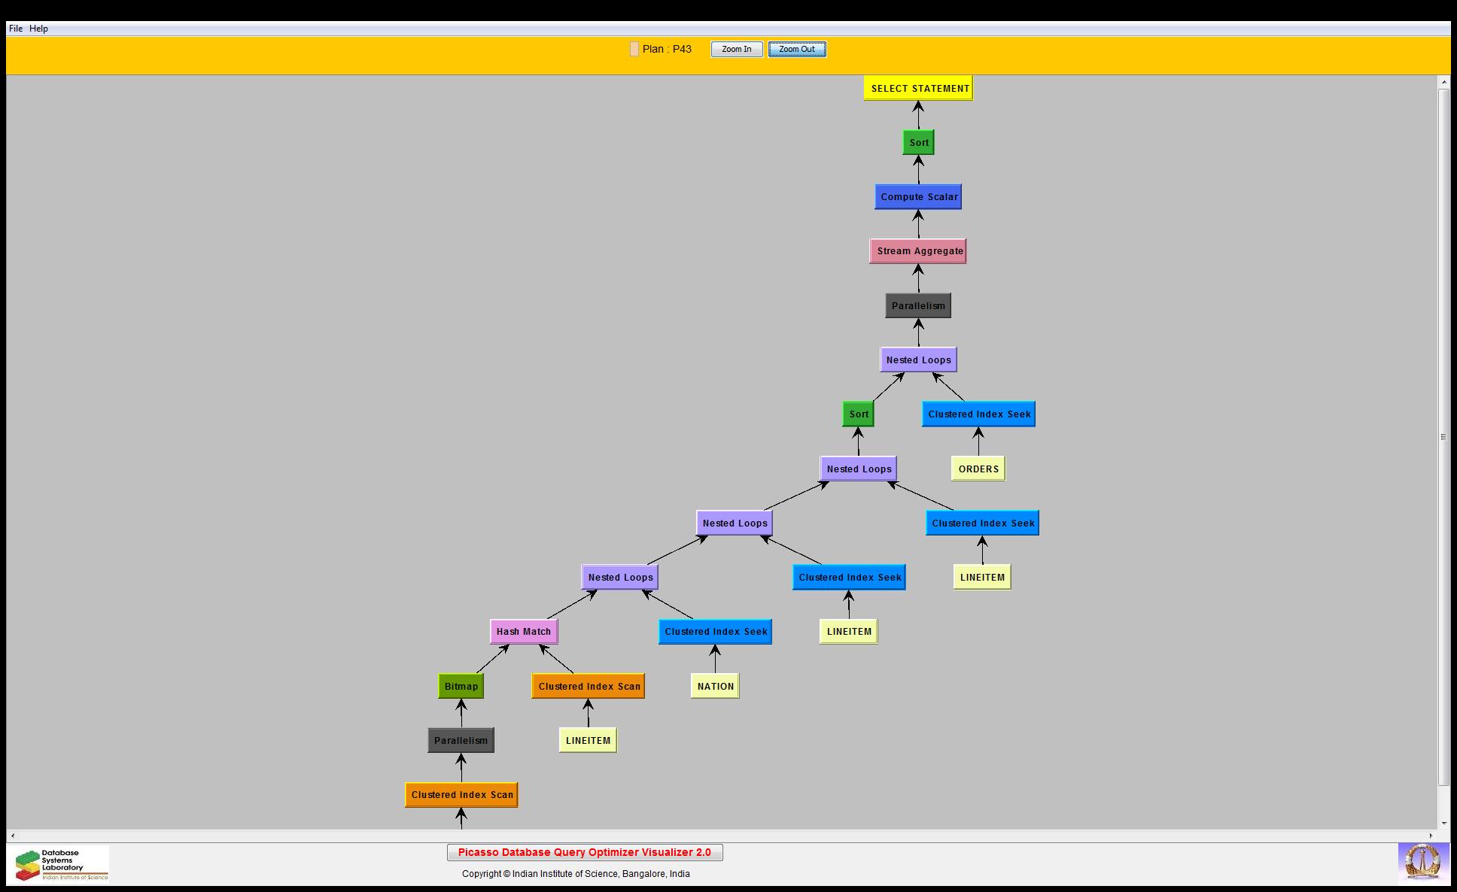Click the horizontal scrollbar left arrow
Screen dimensions: 1457x892
pos(12,836)
